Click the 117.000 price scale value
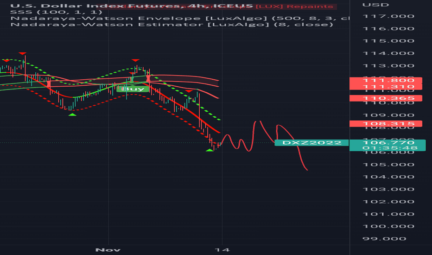The width and height of the screenshot is (432, 255). click(388, 16)
